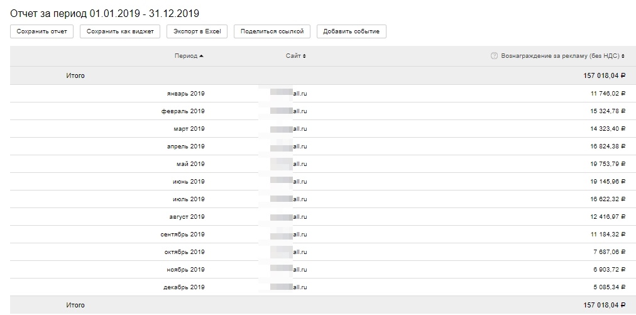Image resolution: width=636 pixels, height=315 pixels.
Task: Click the help question mark icon
Action: [494, 56]
